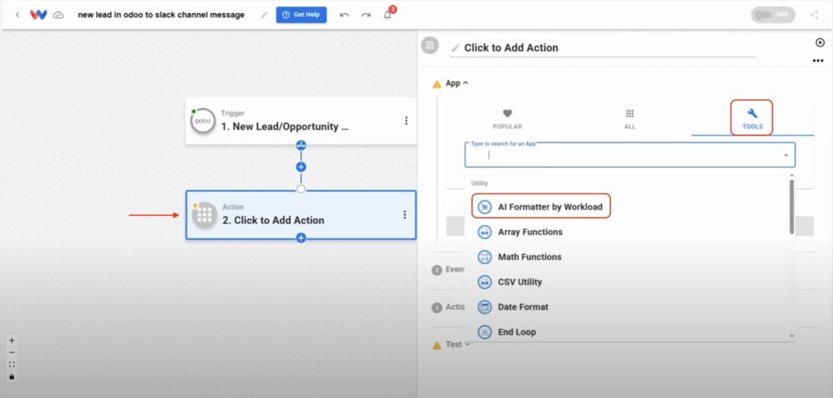Edit workflow name with pencil icon
The image size is (833, 398).
tap(264, 15)
